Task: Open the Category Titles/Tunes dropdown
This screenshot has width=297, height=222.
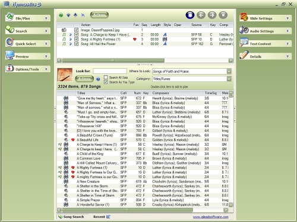Action: pyautogui.click(x=229, y=79)
